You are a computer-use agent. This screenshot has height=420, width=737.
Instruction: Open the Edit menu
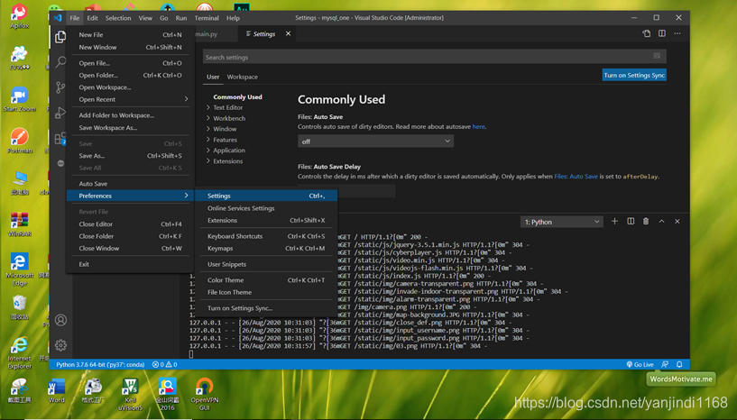[x=92, y=18]
